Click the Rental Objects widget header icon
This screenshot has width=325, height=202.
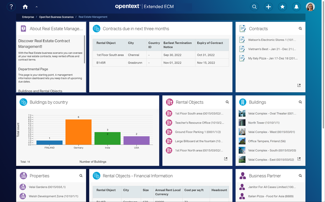pos(170,102)
